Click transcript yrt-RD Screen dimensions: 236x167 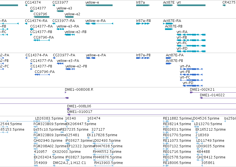tap(182, 49)
